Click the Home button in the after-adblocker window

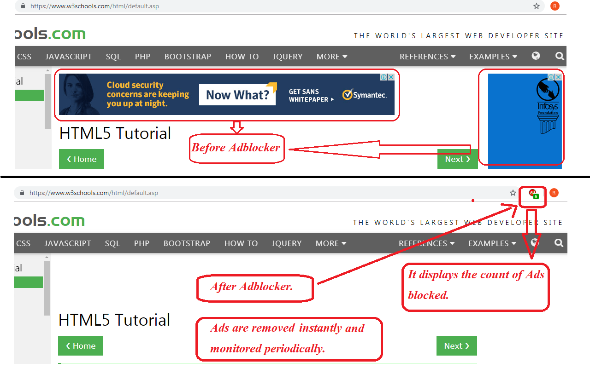tap(81, 346)
